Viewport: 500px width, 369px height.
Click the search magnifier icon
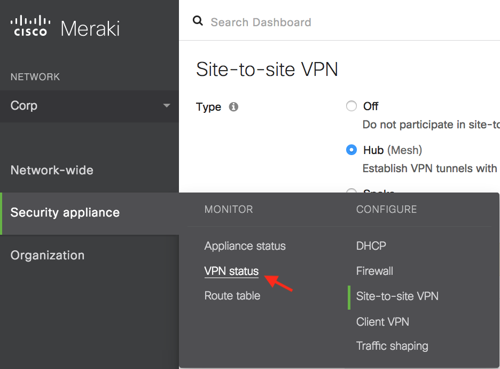pos(198,20)
